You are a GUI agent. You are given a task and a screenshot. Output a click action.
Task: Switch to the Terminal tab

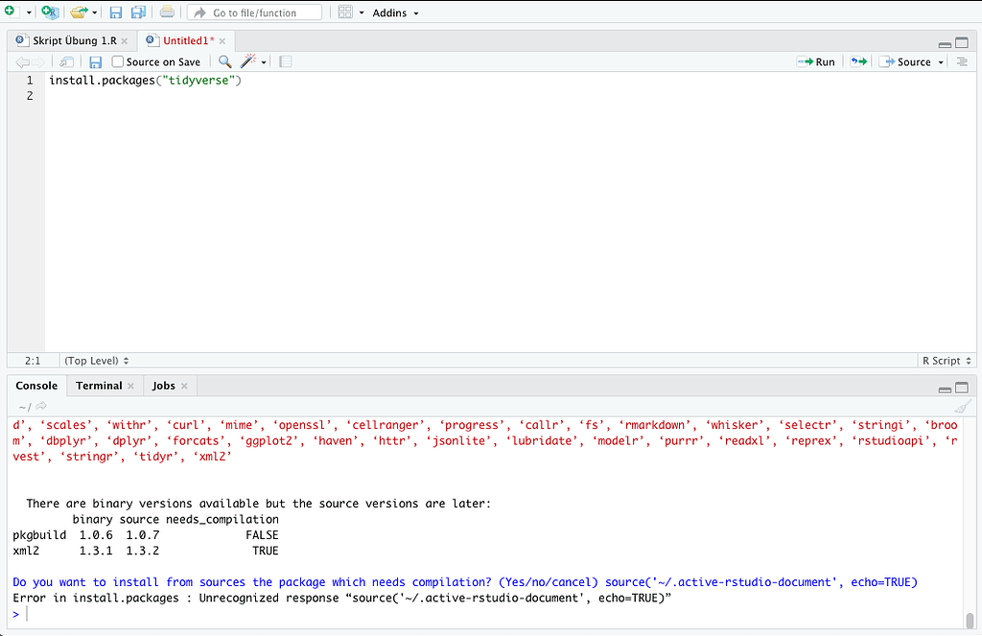click(x=99, y=386)
